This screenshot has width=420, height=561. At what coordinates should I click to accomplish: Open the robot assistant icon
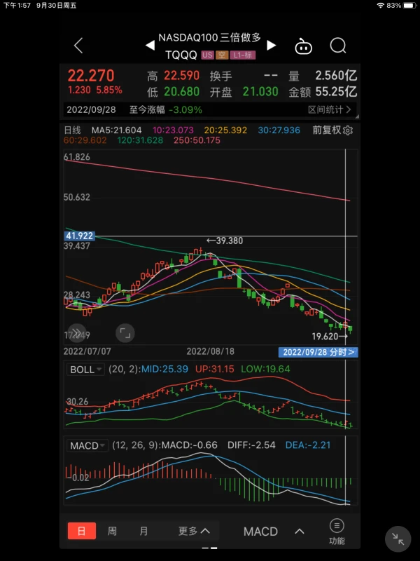click(x=303, y=46)
